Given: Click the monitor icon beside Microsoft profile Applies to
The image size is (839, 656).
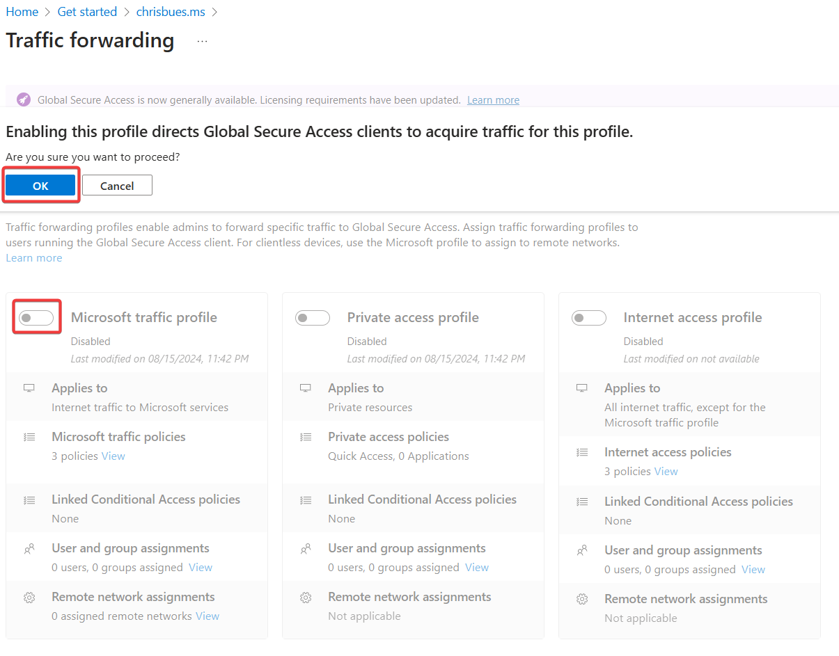Looking at the screenshot, I should [29, 387].
